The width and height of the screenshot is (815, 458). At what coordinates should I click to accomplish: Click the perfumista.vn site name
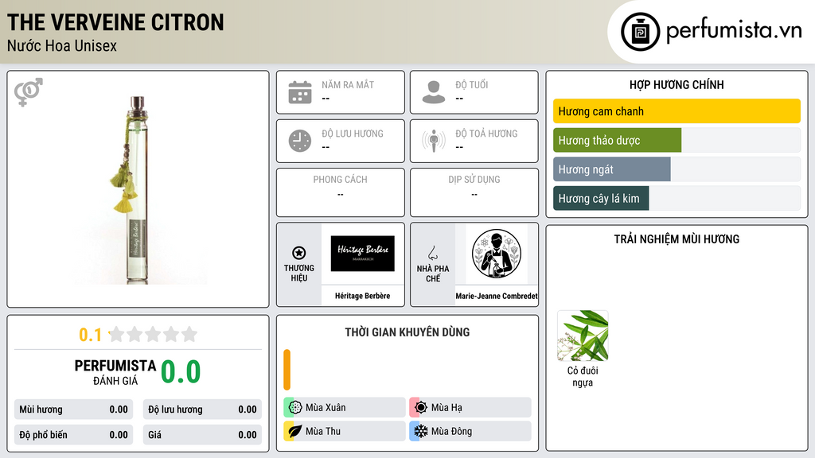(734, 31)
